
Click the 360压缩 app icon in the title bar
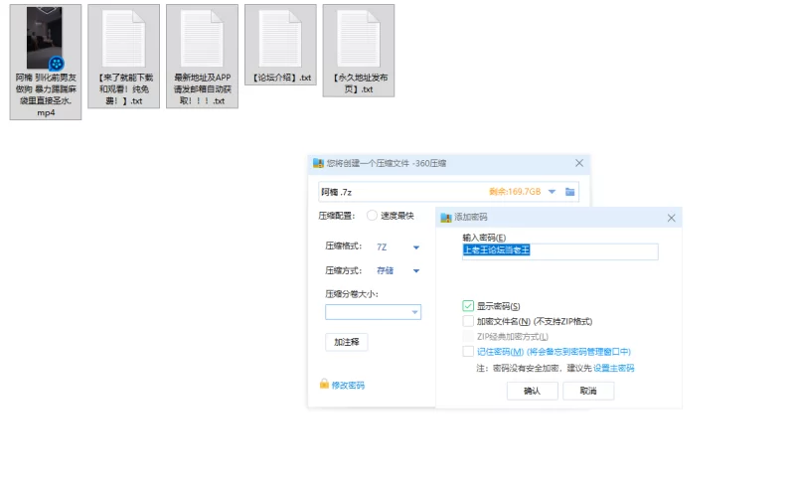pyautogui.click(x=318, y=163)
